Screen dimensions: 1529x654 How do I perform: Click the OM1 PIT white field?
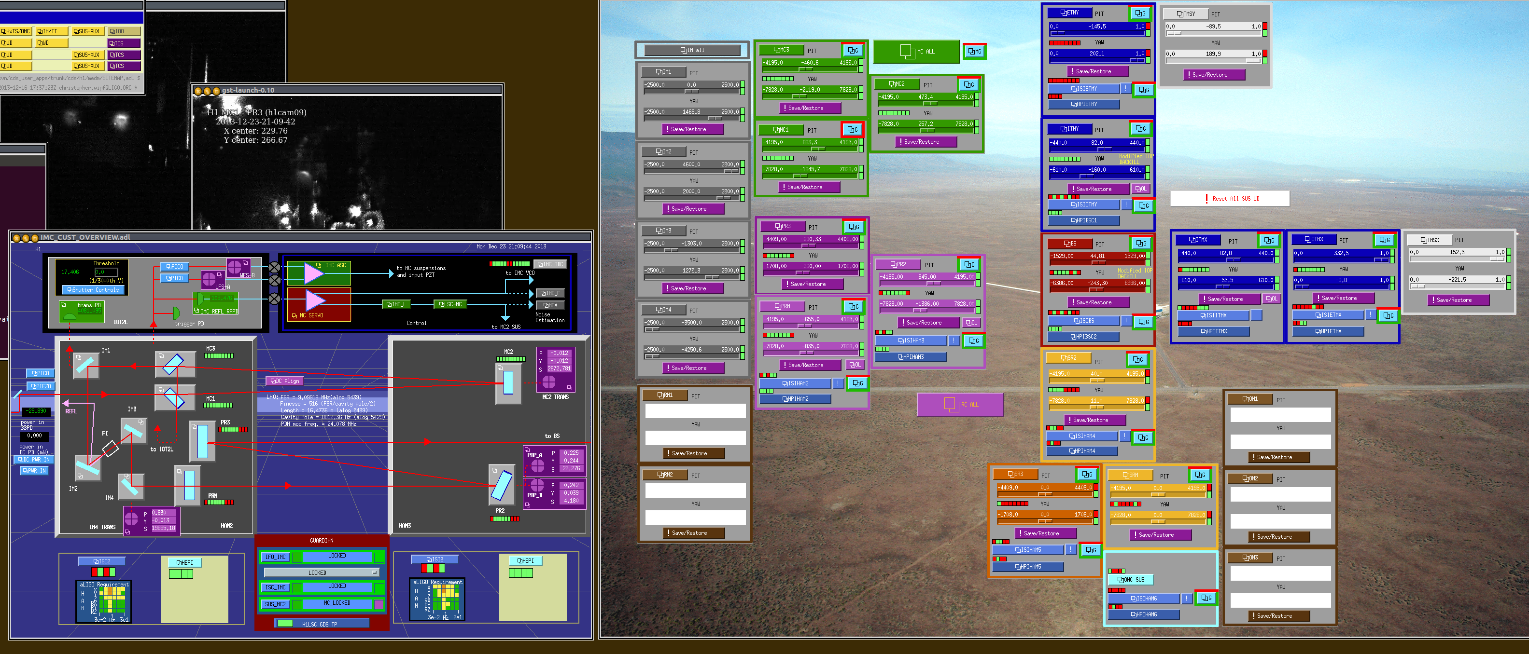point(1280,414)
